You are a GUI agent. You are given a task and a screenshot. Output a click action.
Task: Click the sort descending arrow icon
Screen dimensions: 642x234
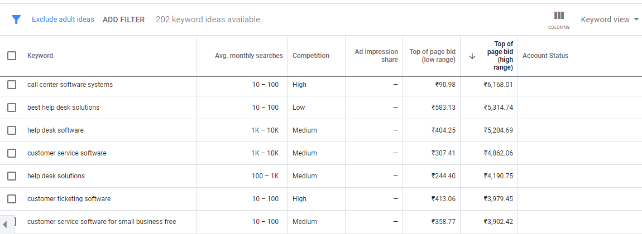(472, 56)
